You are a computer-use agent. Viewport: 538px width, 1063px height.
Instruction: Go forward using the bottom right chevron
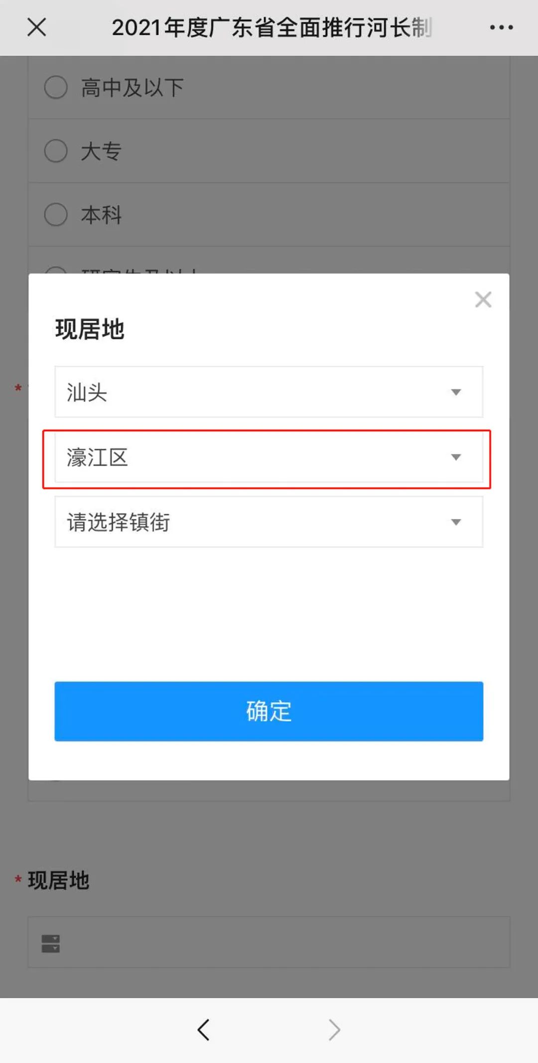(x=334, y=1030)
